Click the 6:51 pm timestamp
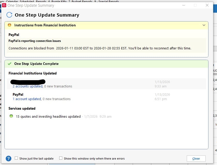The height and width of the screenshot is (165, 217). 161,99
